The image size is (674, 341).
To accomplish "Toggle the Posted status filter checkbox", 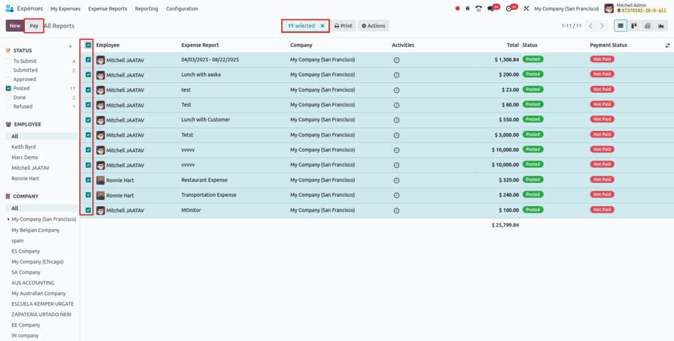I will click(8, 88).
